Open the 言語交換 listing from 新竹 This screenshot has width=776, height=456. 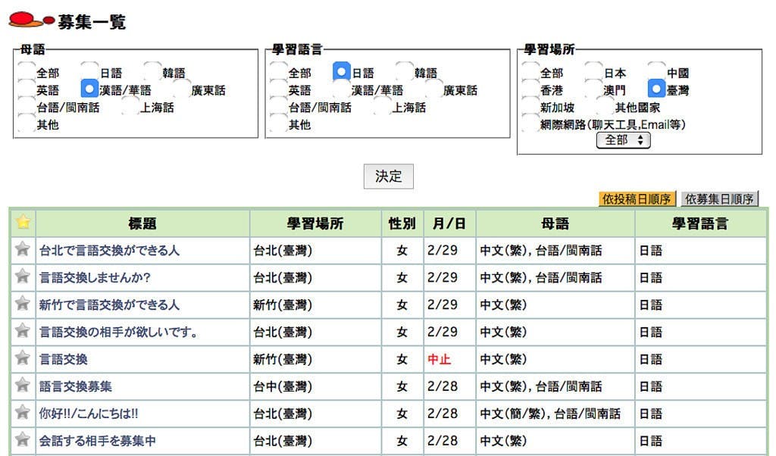[x=64, y=359]
